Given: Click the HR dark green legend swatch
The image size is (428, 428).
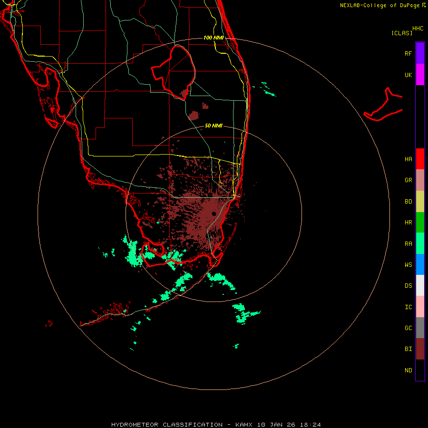Looking at the screenshot, I should (420, 223).
